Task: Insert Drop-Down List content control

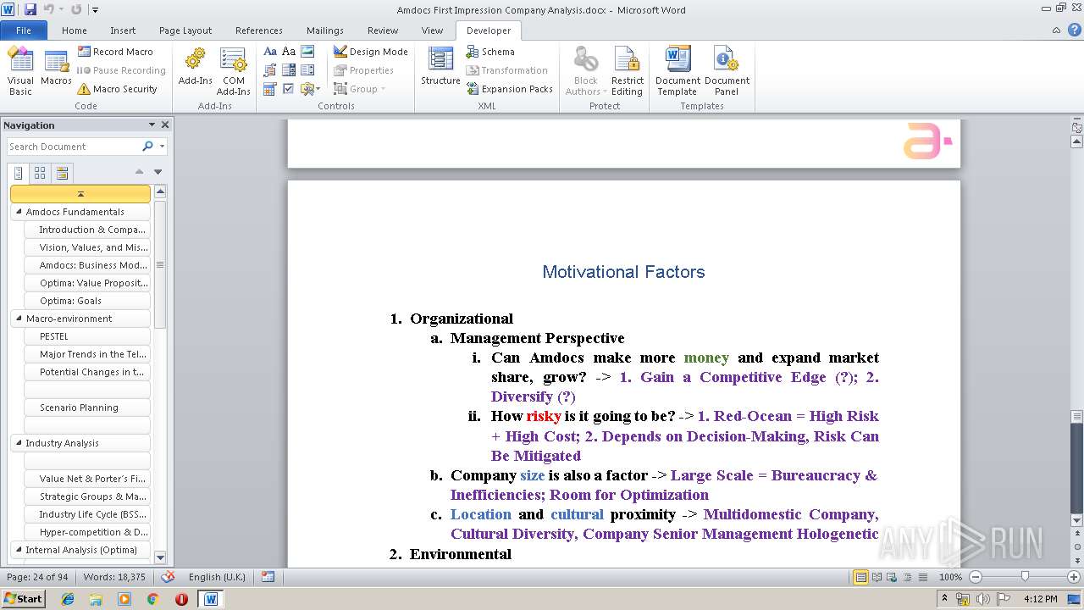Action: (x=307, y=70)
